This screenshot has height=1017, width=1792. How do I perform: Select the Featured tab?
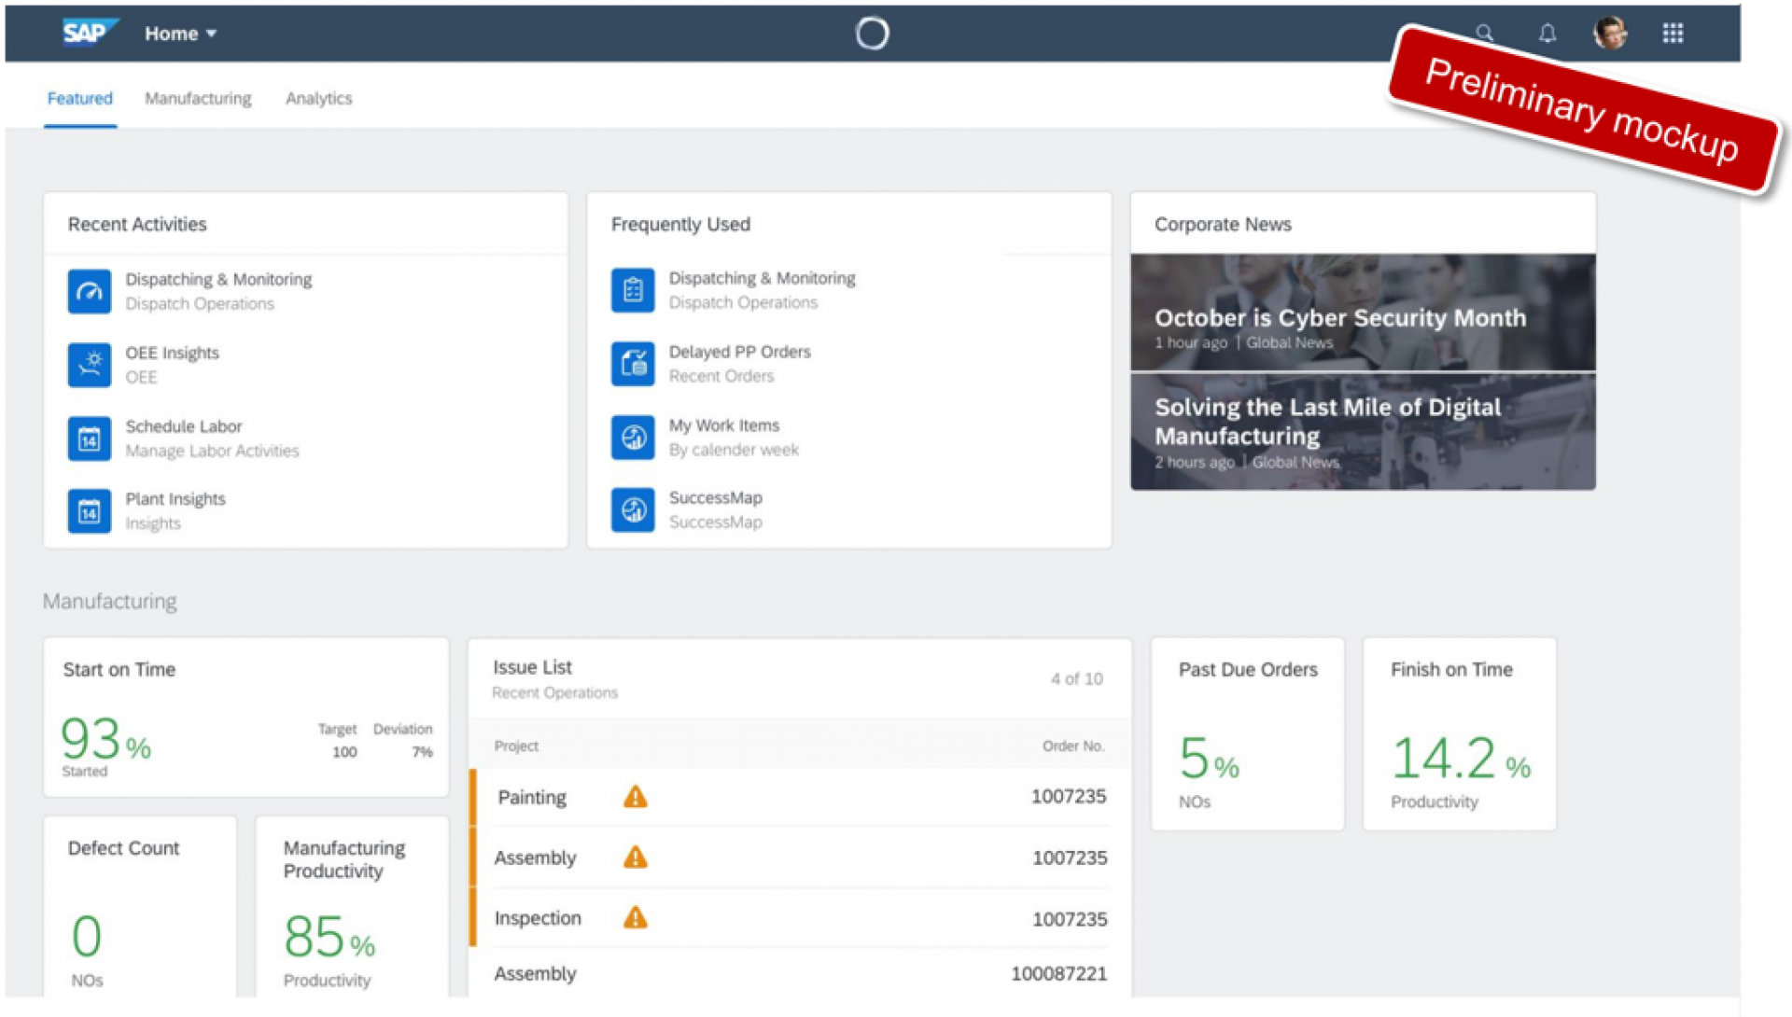coord(79,98)
